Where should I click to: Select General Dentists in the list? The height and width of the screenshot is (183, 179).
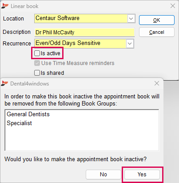pyautogui.click(x=28, y=114)
